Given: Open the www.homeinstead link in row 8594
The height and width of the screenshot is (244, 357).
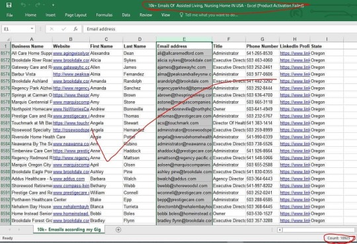Looking at the screenshot, I should click(71, 214).
